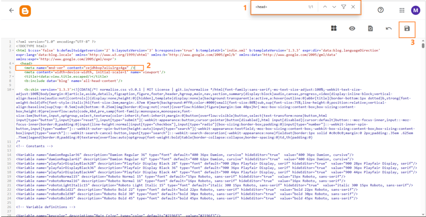
Task: Open Help via question mark icon
Action: click(x=380, y=10)
